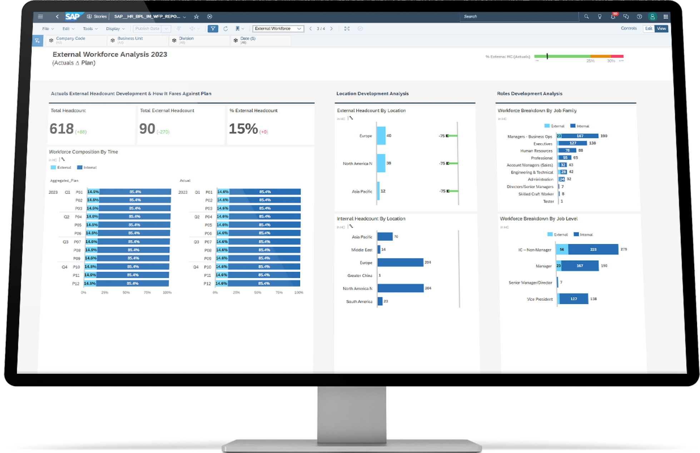Switch to Edit mode
This screenshot has width=700, height=453.
(649, 28)
